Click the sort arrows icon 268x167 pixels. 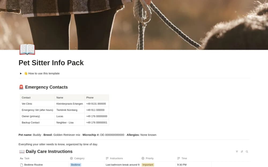[242, 151]
